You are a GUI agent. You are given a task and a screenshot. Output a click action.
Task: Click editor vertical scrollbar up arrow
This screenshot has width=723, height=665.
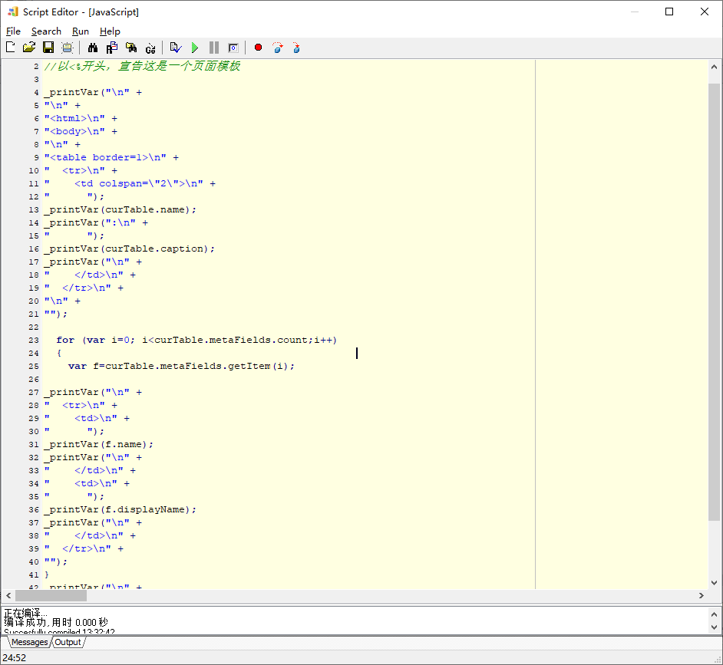714,67
